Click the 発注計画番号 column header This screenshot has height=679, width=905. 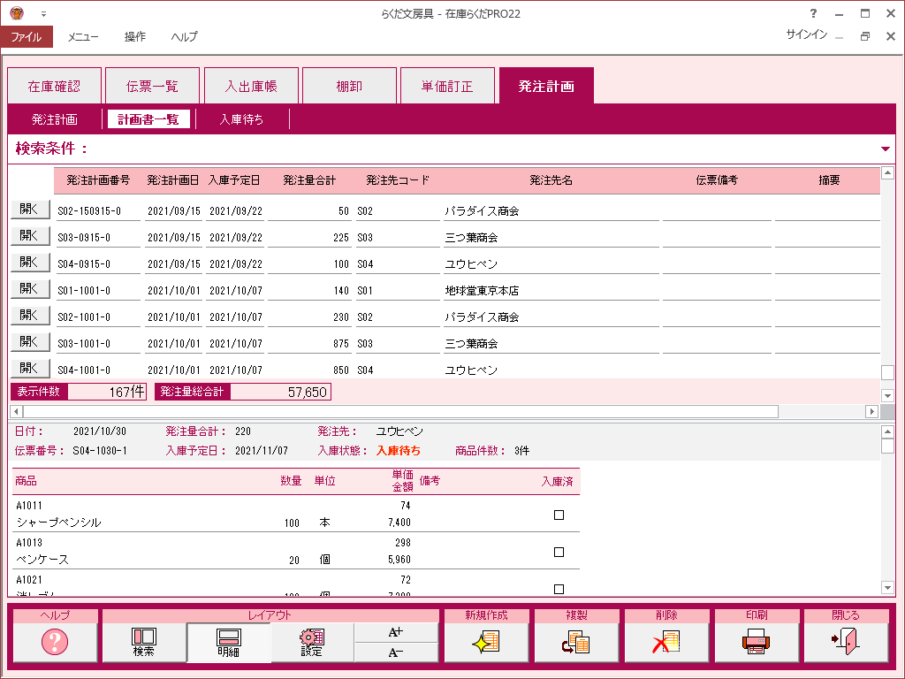coord(98,180)
